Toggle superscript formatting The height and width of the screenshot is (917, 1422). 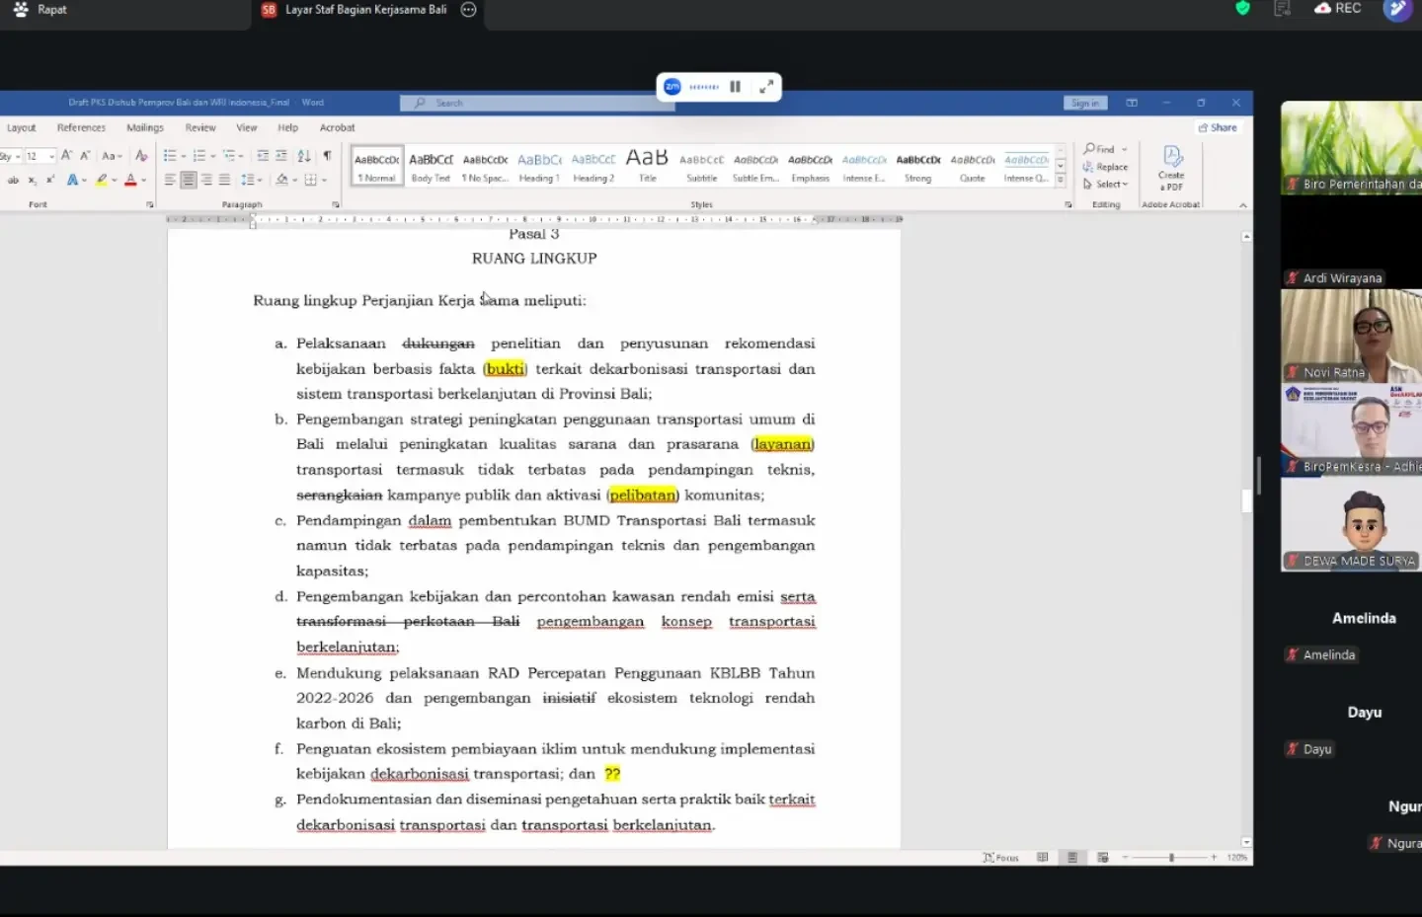(50, 180)
